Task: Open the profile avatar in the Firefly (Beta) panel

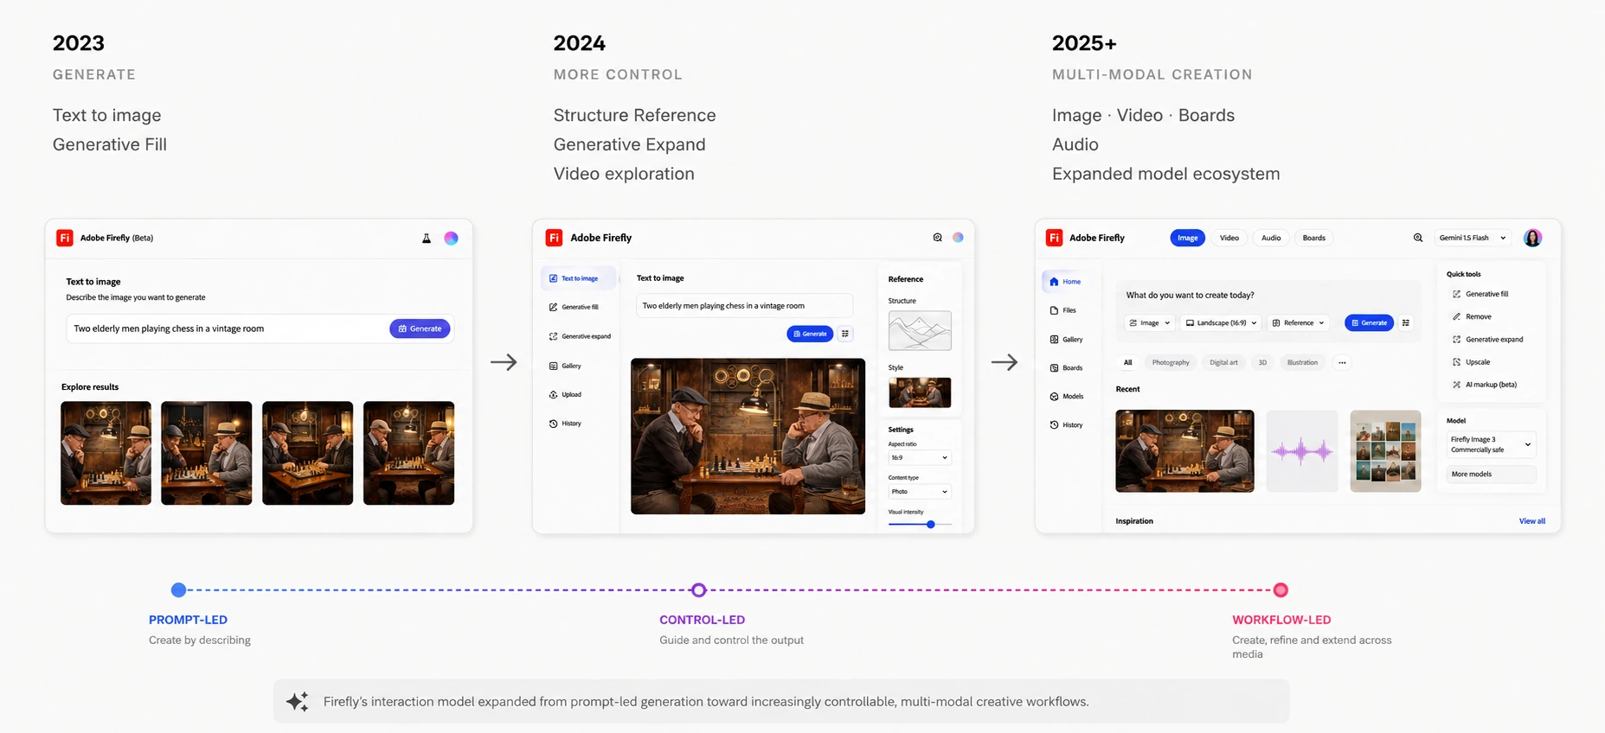Action: 451,239
